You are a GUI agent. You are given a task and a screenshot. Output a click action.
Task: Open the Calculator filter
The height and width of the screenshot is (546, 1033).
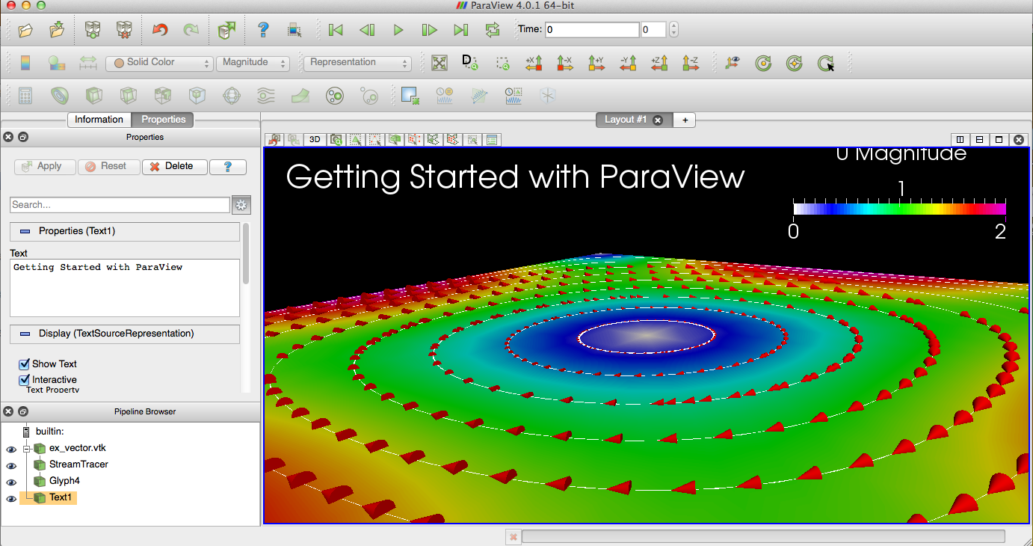(25, 96)
